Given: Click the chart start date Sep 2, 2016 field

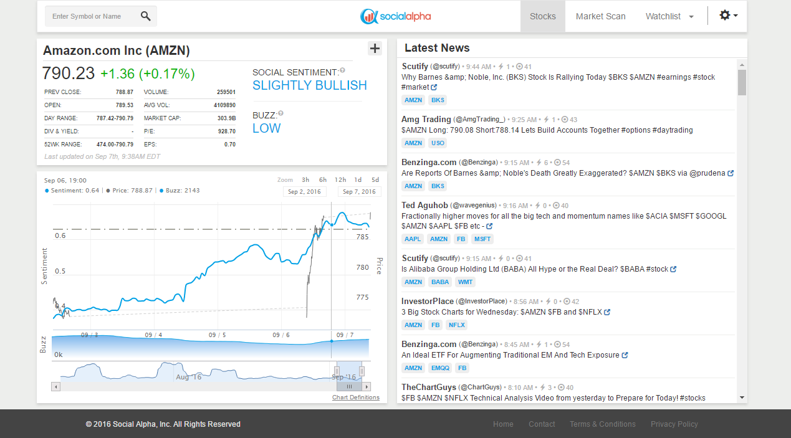Looking at the screenshot, I should click(305, 192).
